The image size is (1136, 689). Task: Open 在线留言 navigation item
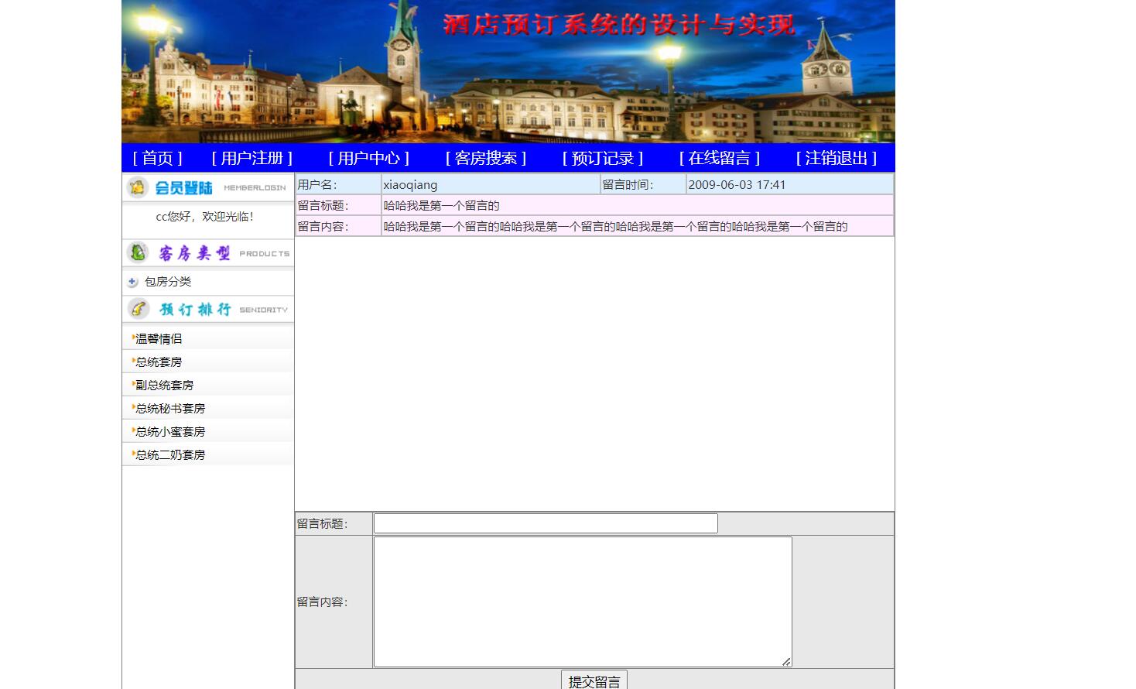pyautogui.click(x=720, y=158)
